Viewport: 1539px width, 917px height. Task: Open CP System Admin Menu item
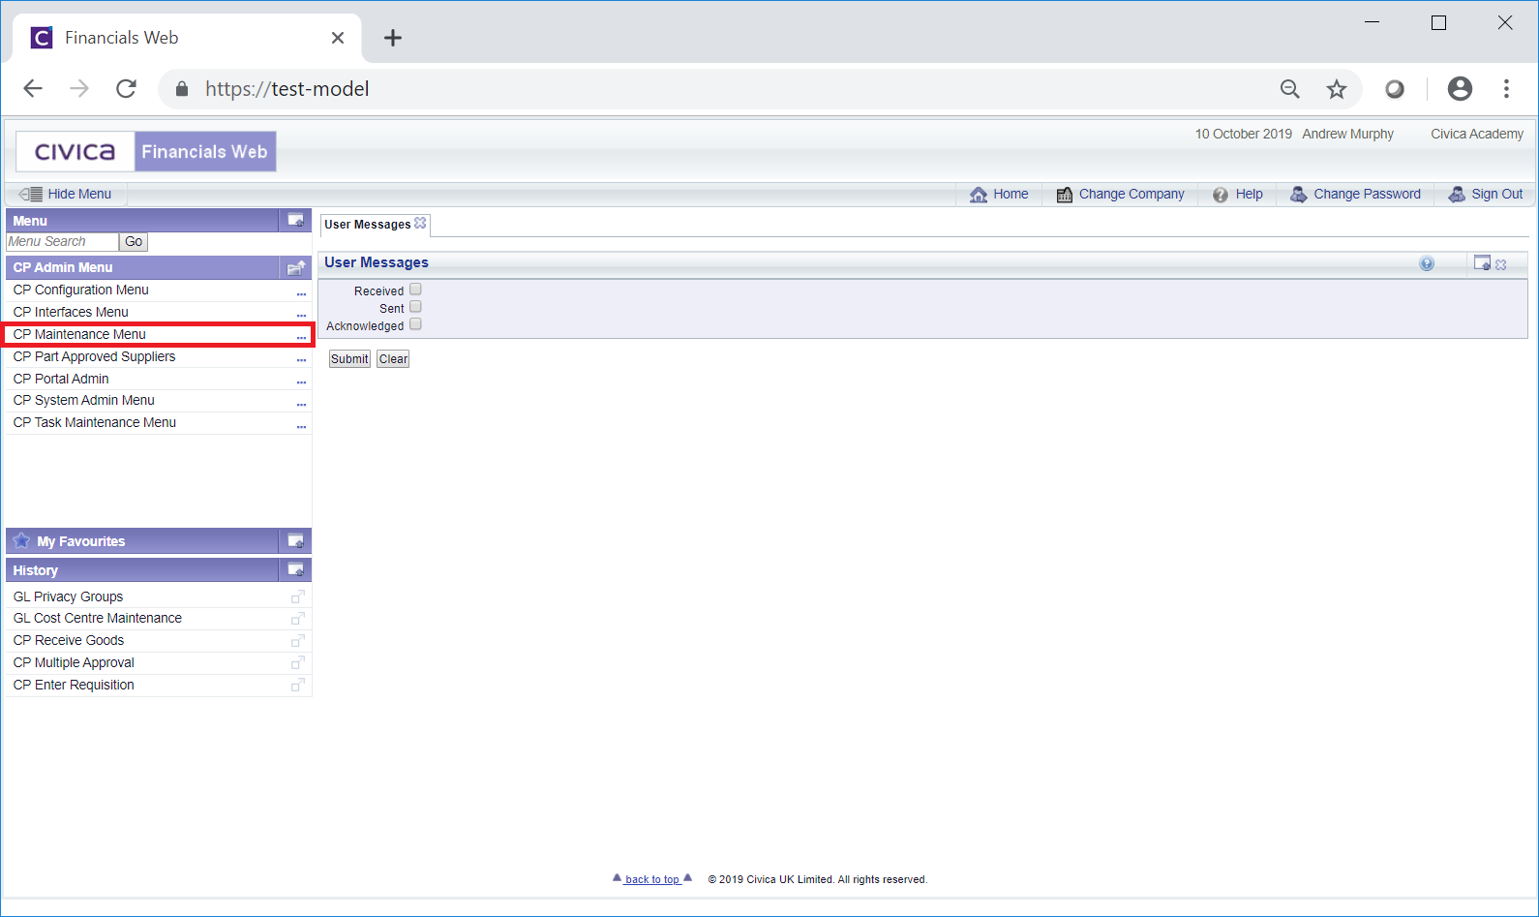pyautogui.click(x=84, y=400)
